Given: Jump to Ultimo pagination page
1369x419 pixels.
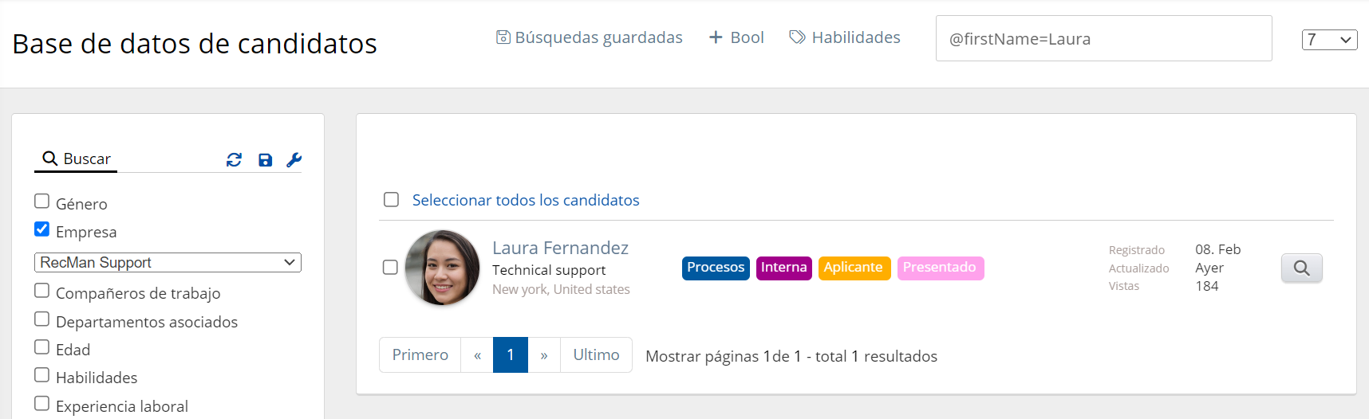Looking at the screenshot, I should click(596, 355).
